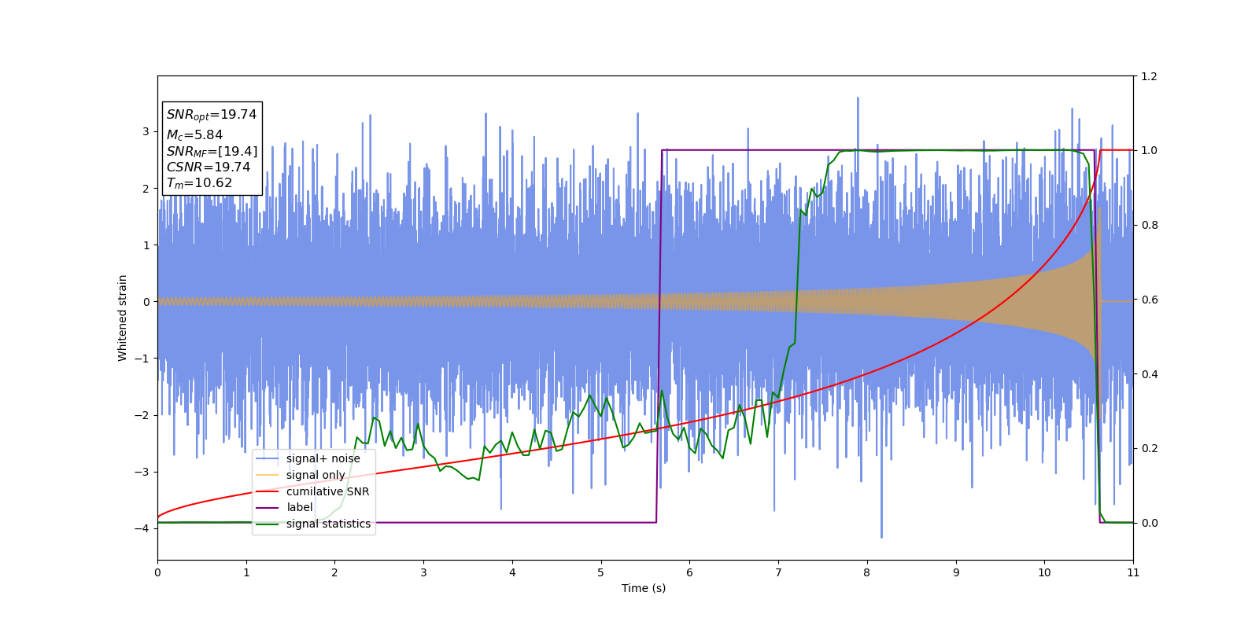This screenshot has height=629, width=1259.
Task: Click x-axis tick label 11
Action: pos(1133,572)
